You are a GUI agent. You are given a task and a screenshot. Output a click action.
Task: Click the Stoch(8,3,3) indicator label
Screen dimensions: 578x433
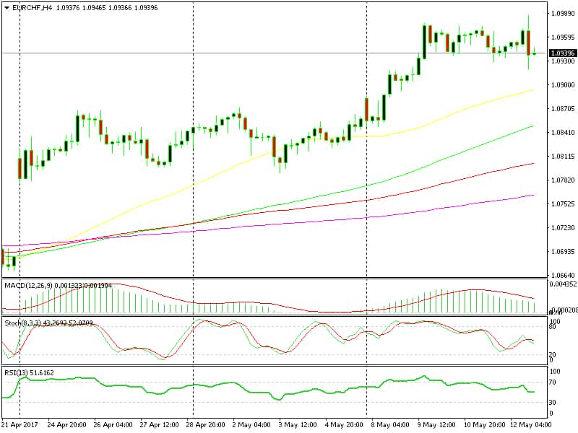tap(23, 323)
